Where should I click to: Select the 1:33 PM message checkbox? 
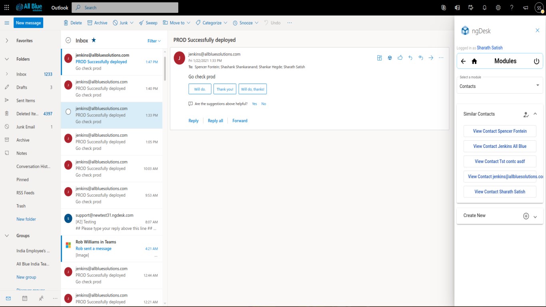[68, 112]
